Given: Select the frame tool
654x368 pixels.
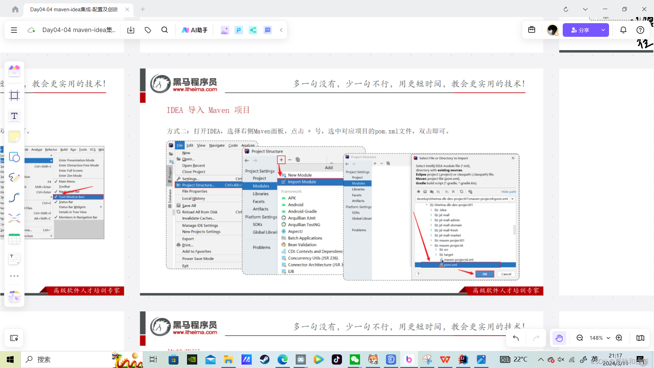Looking at the screenshot, I should [x=14, y=95].
